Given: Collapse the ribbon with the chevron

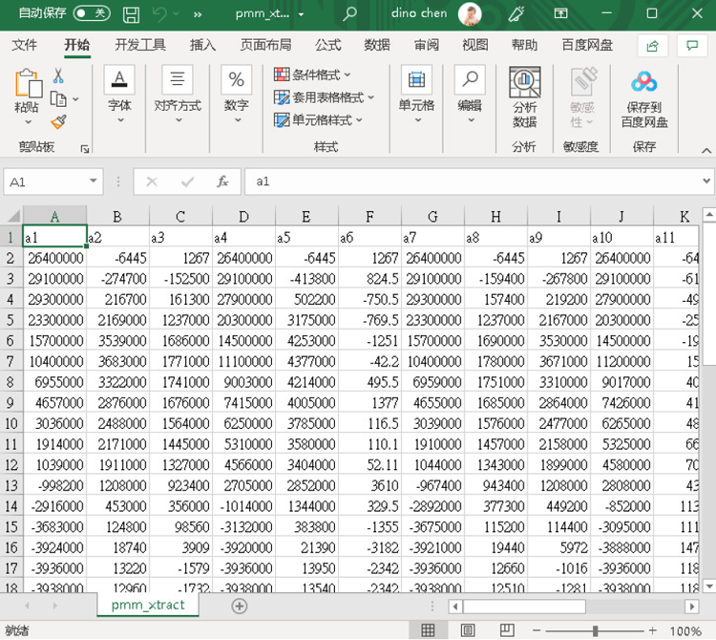Looking at the screenshot, I should pyautogui.click(x=705, y=150).
